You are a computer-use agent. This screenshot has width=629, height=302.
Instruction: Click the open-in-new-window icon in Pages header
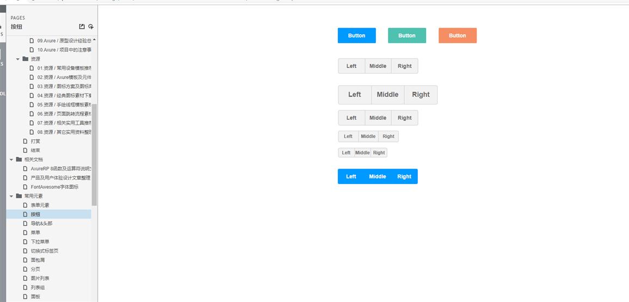tap(82, 27)
